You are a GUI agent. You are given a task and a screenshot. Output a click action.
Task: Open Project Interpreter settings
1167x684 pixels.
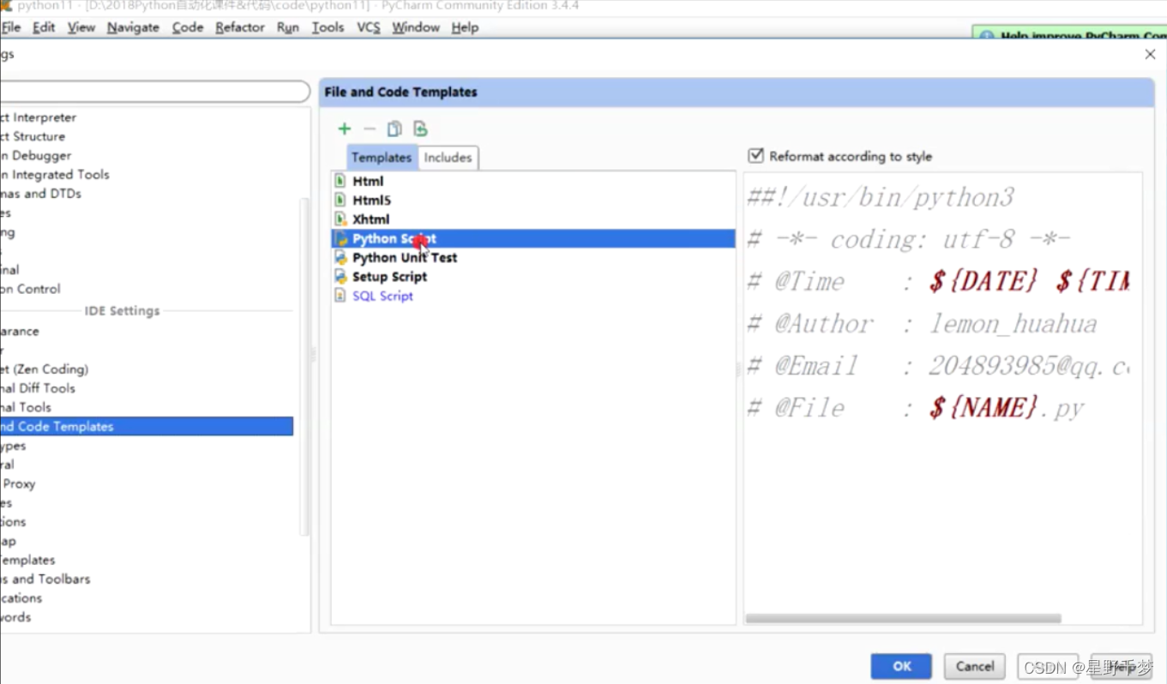[x=39, y=117]
